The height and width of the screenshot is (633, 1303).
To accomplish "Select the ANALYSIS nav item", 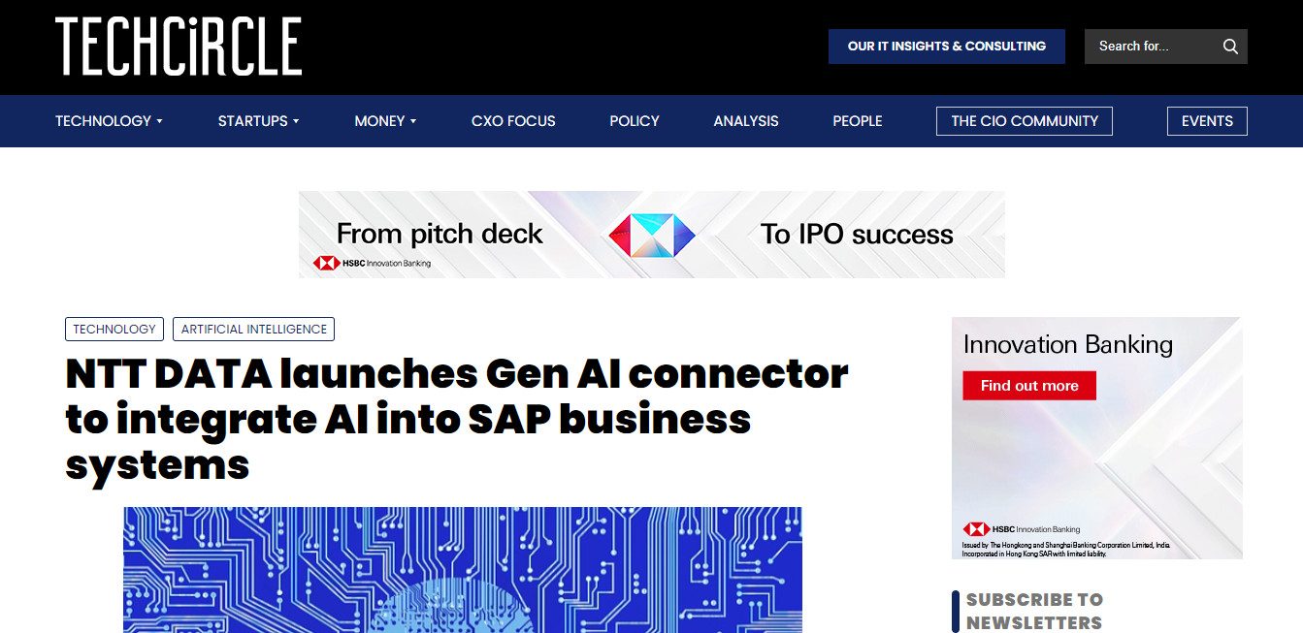I will 746,120.
